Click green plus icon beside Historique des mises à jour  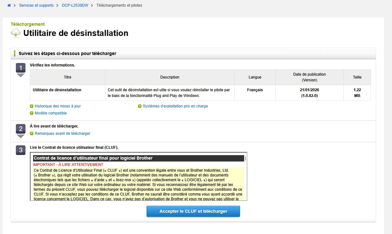coord(31,106)
